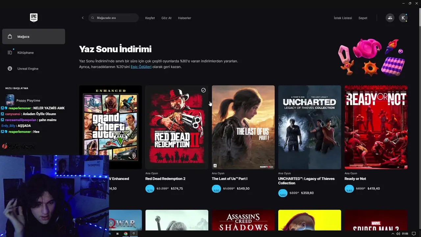Open the God of War cover

[x=125, y=220]
